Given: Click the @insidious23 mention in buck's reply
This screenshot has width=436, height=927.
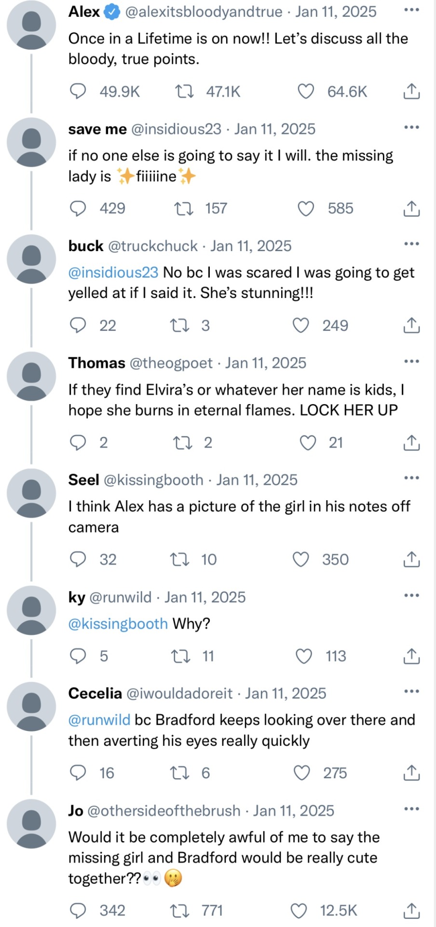Looking at the screenshot, I should (x=113, y=272).
